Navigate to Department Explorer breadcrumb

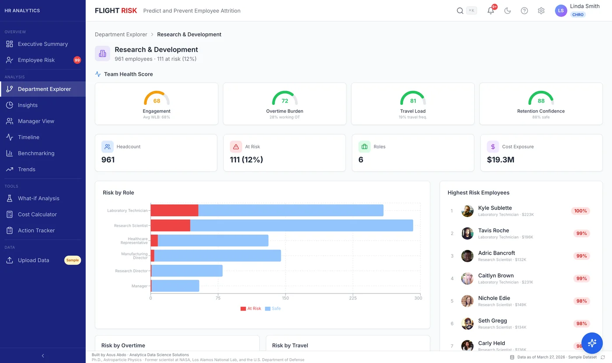(121, 35)
